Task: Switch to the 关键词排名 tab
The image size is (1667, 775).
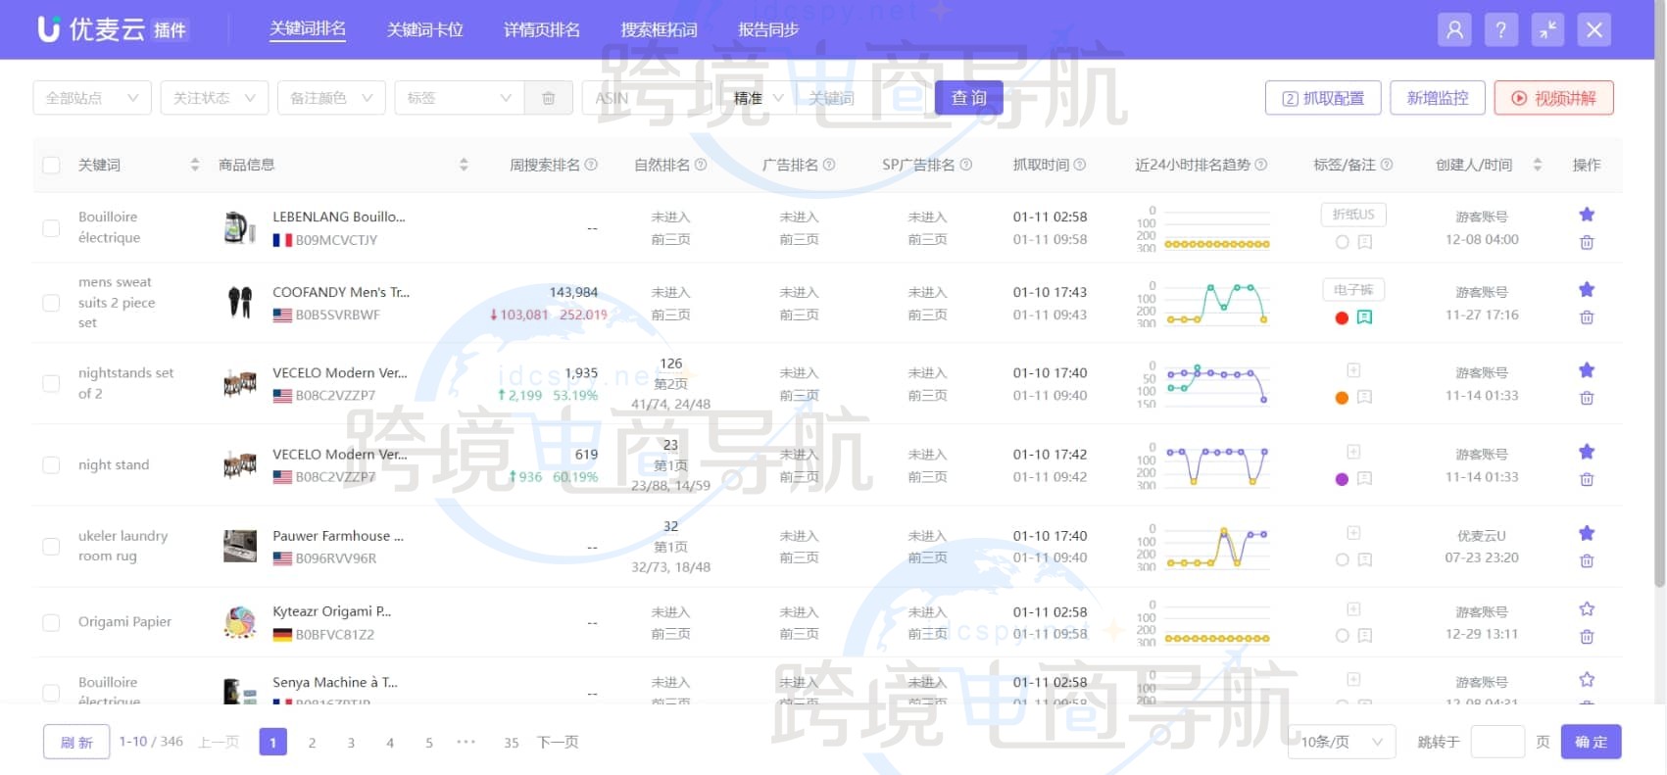Action: coord(308,29)
